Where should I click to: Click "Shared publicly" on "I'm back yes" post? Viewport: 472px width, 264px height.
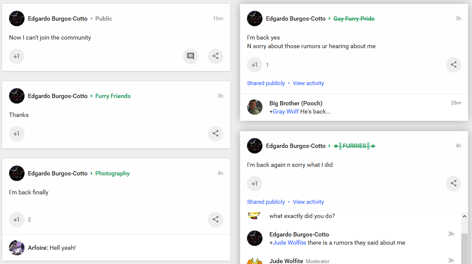pos(266,83)
